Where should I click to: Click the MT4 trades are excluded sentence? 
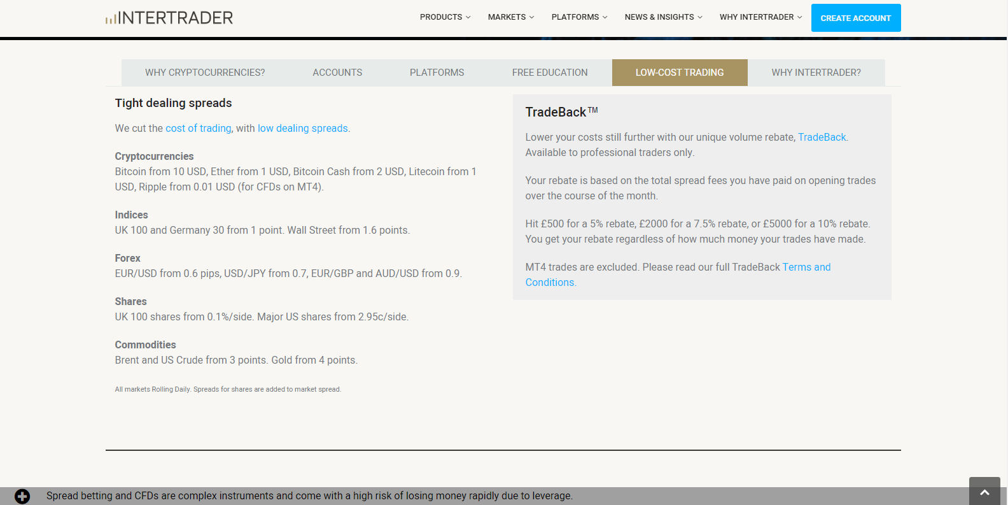coord(582,267)
